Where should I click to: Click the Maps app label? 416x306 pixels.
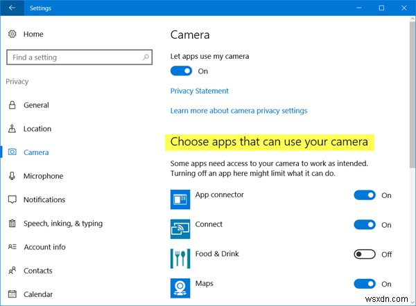coord(205,283)
